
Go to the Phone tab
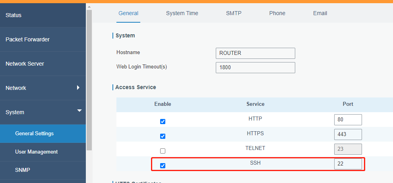point(277,13)
